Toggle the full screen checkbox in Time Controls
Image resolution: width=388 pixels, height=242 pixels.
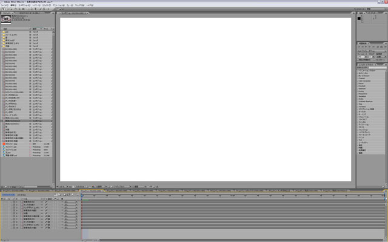coord(375,60)
